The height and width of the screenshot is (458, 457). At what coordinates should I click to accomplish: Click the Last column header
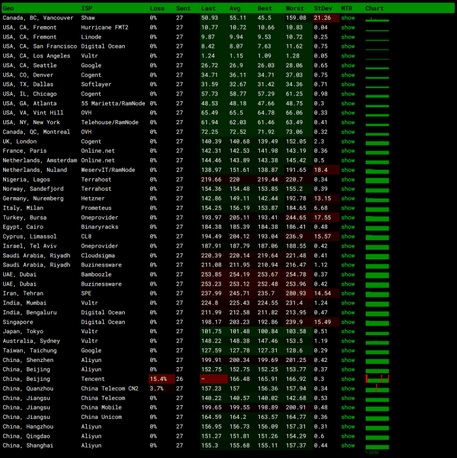(208, 8)
